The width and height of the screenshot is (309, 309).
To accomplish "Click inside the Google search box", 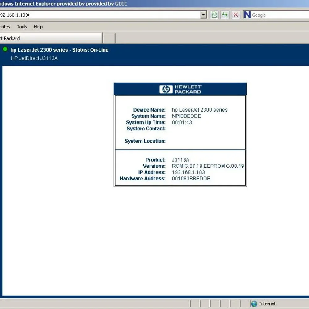I will click(280, 15).
